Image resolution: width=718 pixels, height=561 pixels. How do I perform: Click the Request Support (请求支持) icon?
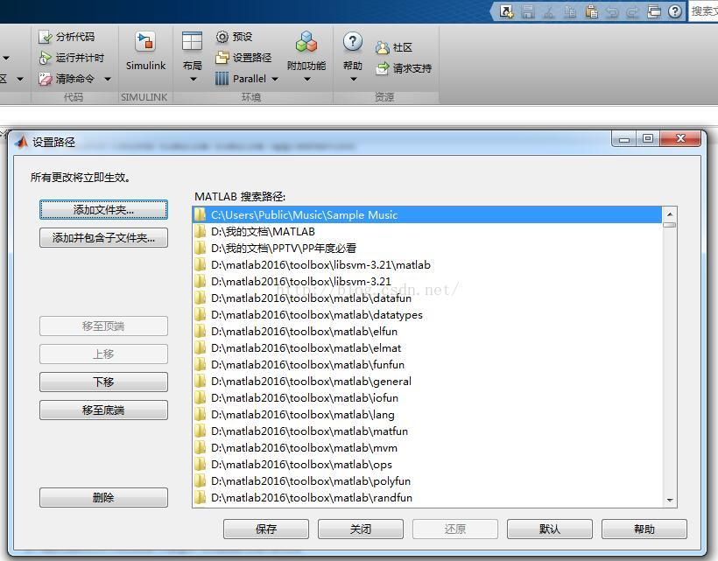coord(383,68)
